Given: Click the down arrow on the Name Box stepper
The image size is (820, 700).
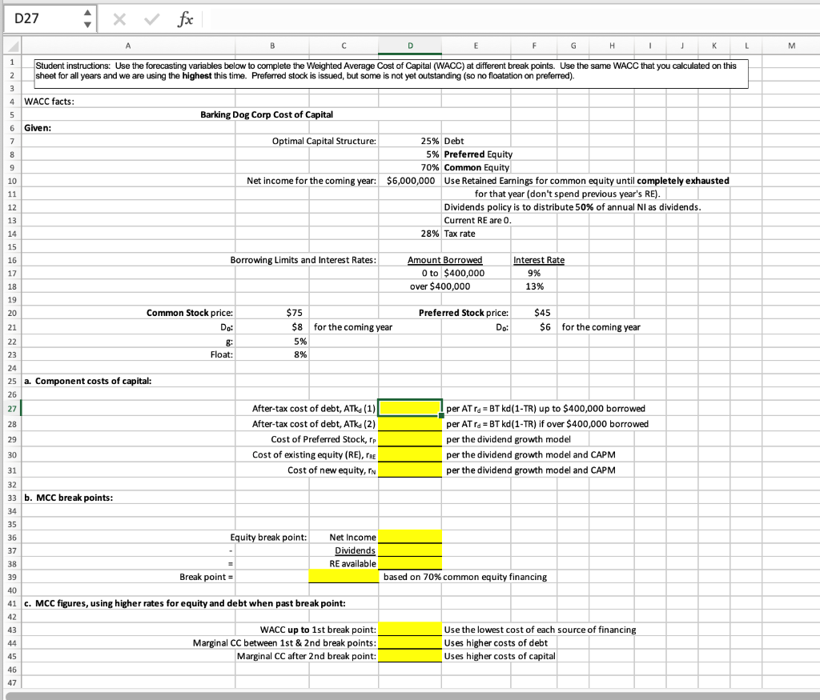Looking at the screenshot, I should (88, 24).
